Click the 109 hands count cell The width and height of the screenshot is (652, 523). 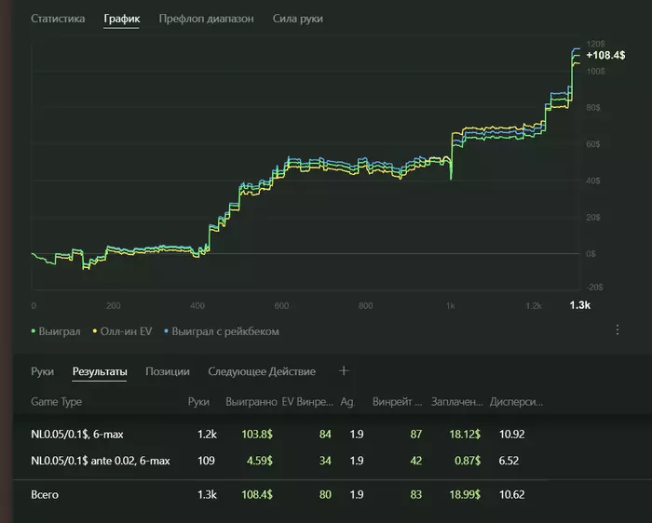click(x=206, y=461)
